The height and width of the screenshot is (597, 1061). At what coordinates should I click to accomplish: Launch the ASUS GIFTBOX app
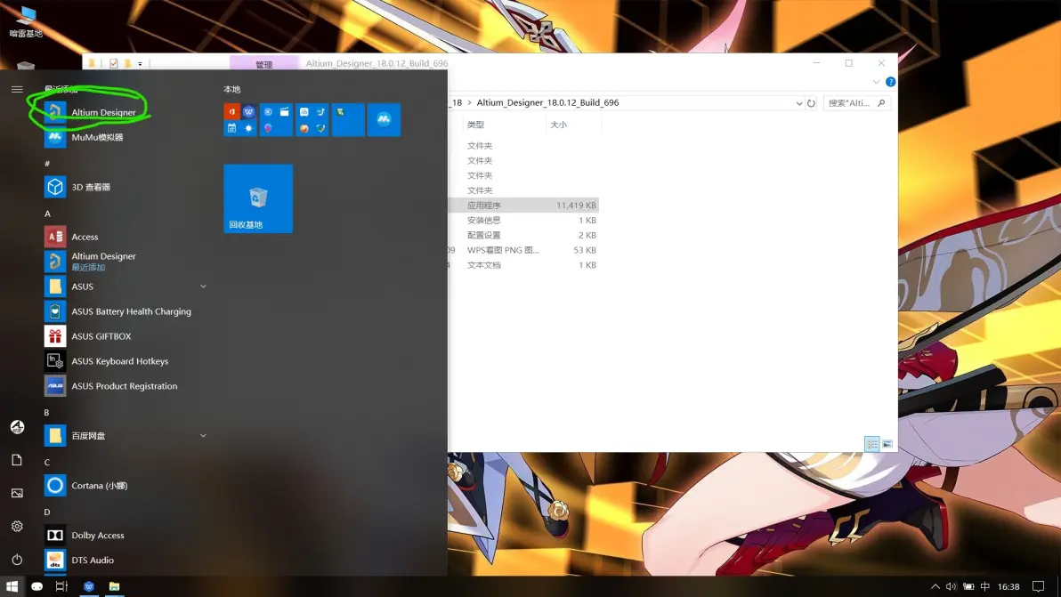coord(101,336)
